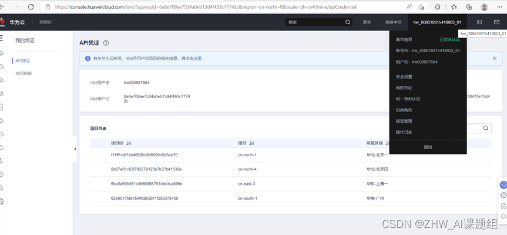Open browser settings ellipsis menu
Screen dimensions: 507x235
(499, 7)
